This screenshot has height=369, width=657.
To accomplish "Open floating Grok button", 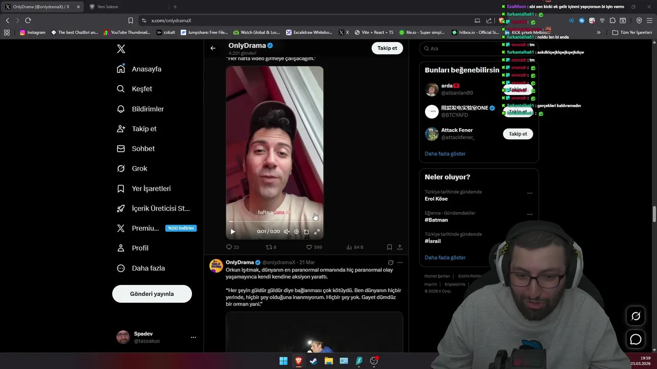I will coord(635,316).
